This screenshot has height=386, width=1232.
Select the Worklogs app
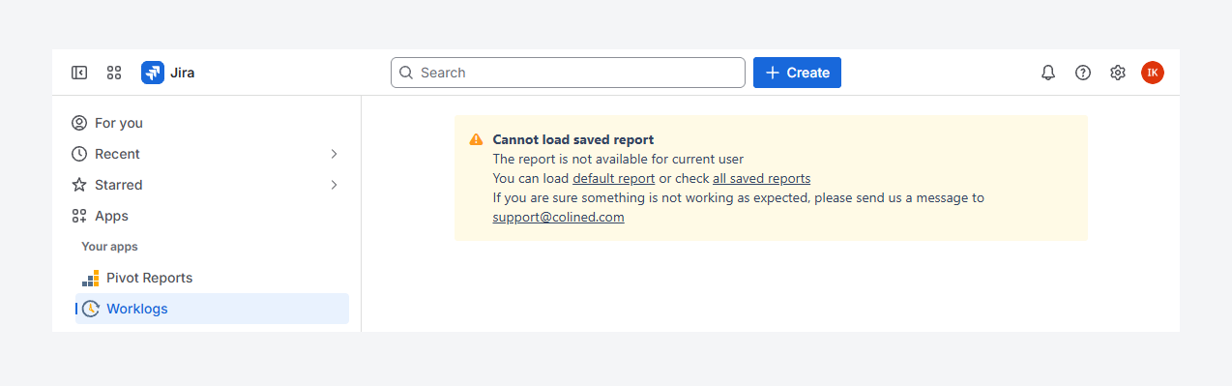coord(212,309)
